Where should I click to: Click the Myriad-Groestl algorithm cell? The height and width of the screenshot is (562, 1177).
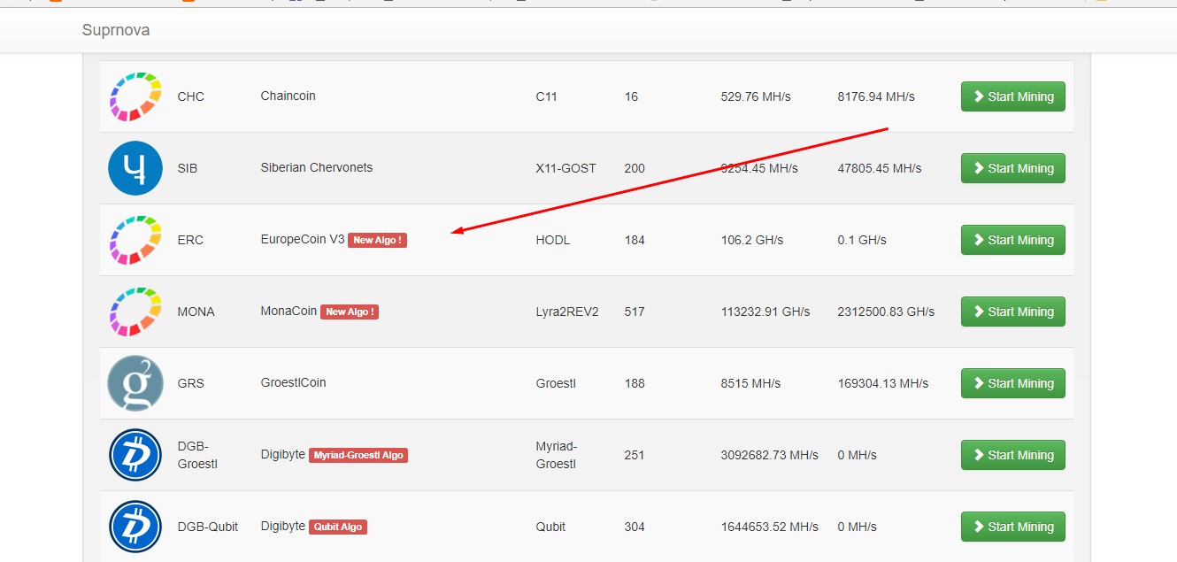(557, 455)
